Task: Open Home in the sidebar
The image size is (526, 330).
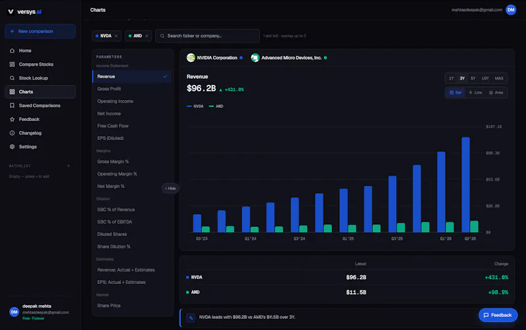Action: click(x=40, y=51)
